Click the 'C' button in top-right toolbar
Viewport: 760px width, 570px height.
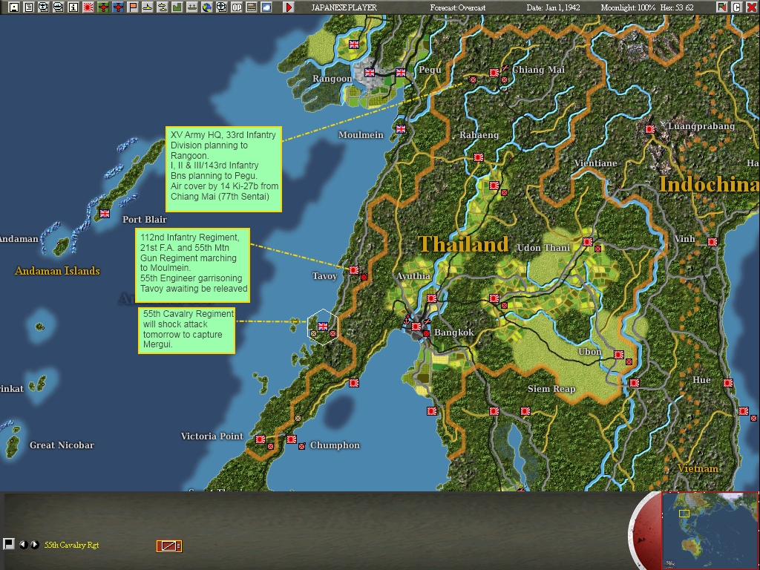tap(737, 7)
